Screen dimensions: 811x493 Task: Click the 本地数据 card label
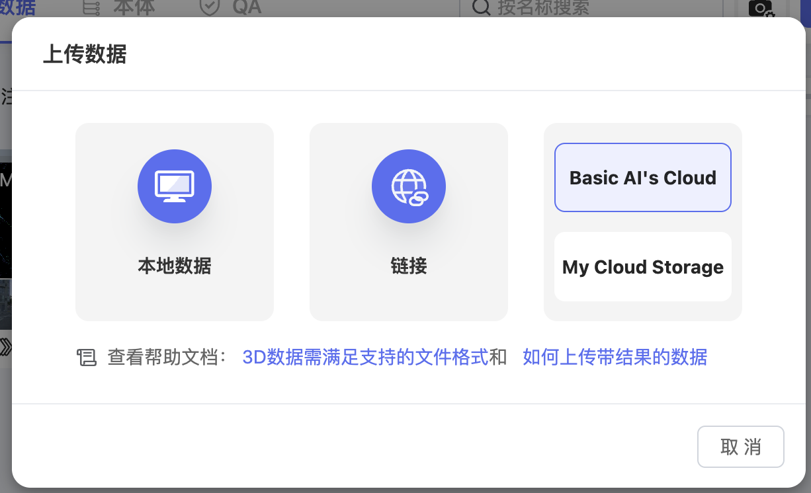pyautogui.click(x=175, y=266)
